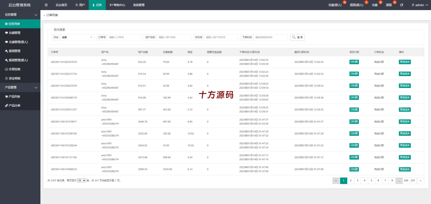Go to pagination page 3

pos(357,181)
